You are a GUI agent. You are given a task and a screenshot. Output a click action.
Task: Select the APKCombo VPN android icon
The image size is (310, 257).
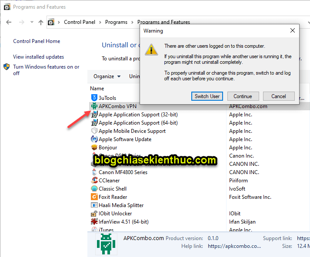click(94, 106)
